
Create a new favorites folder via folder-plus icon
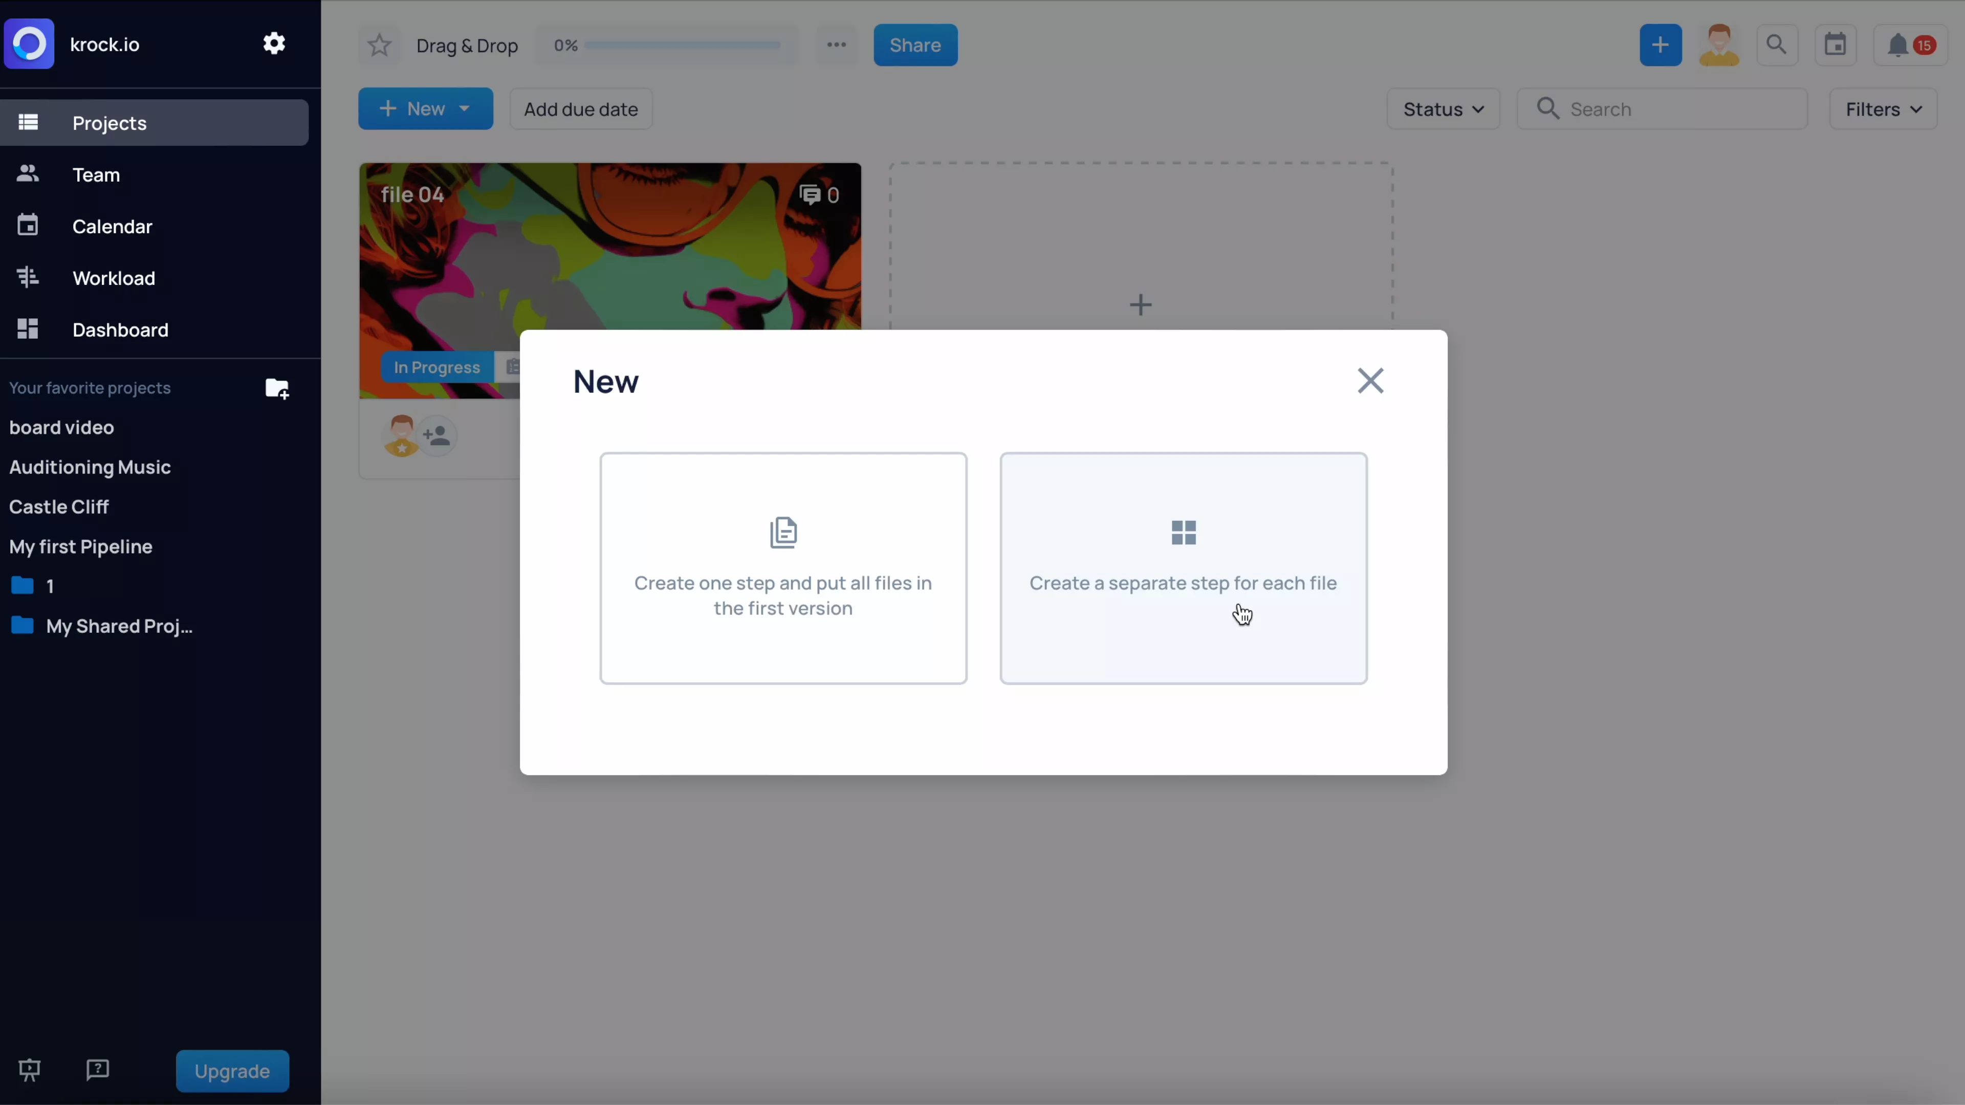click(x=276, y=389)
